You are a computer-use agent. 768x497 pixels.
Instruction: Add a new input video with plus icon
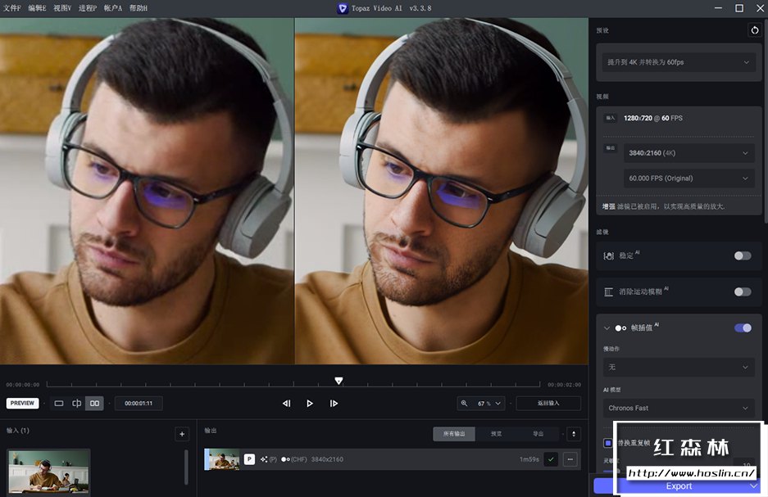tap(182, 434)
